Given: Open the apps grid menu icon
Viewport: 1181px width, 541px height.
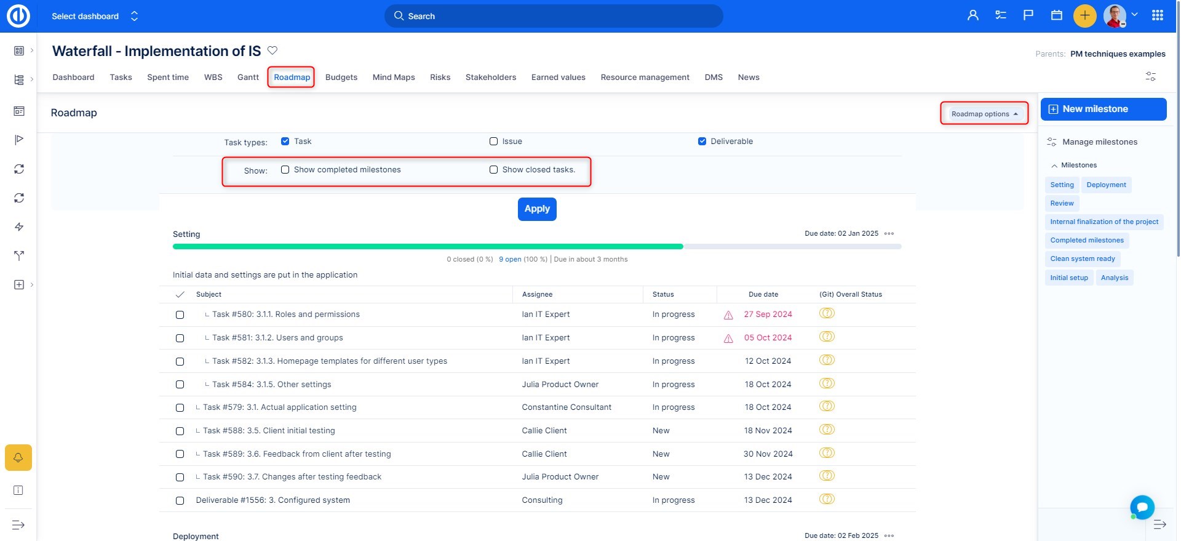Looking at the screenshot, I should (x=1157, y=15).
